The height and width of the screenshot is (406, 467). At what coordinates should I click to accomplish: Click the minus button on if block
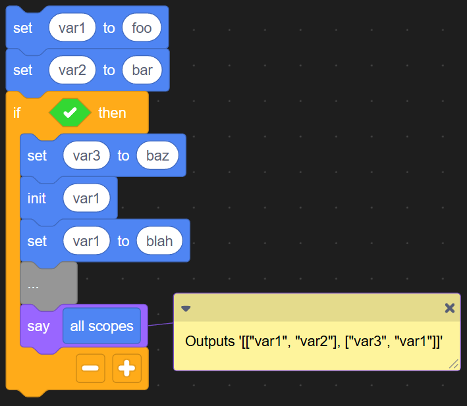pos(90,368)
